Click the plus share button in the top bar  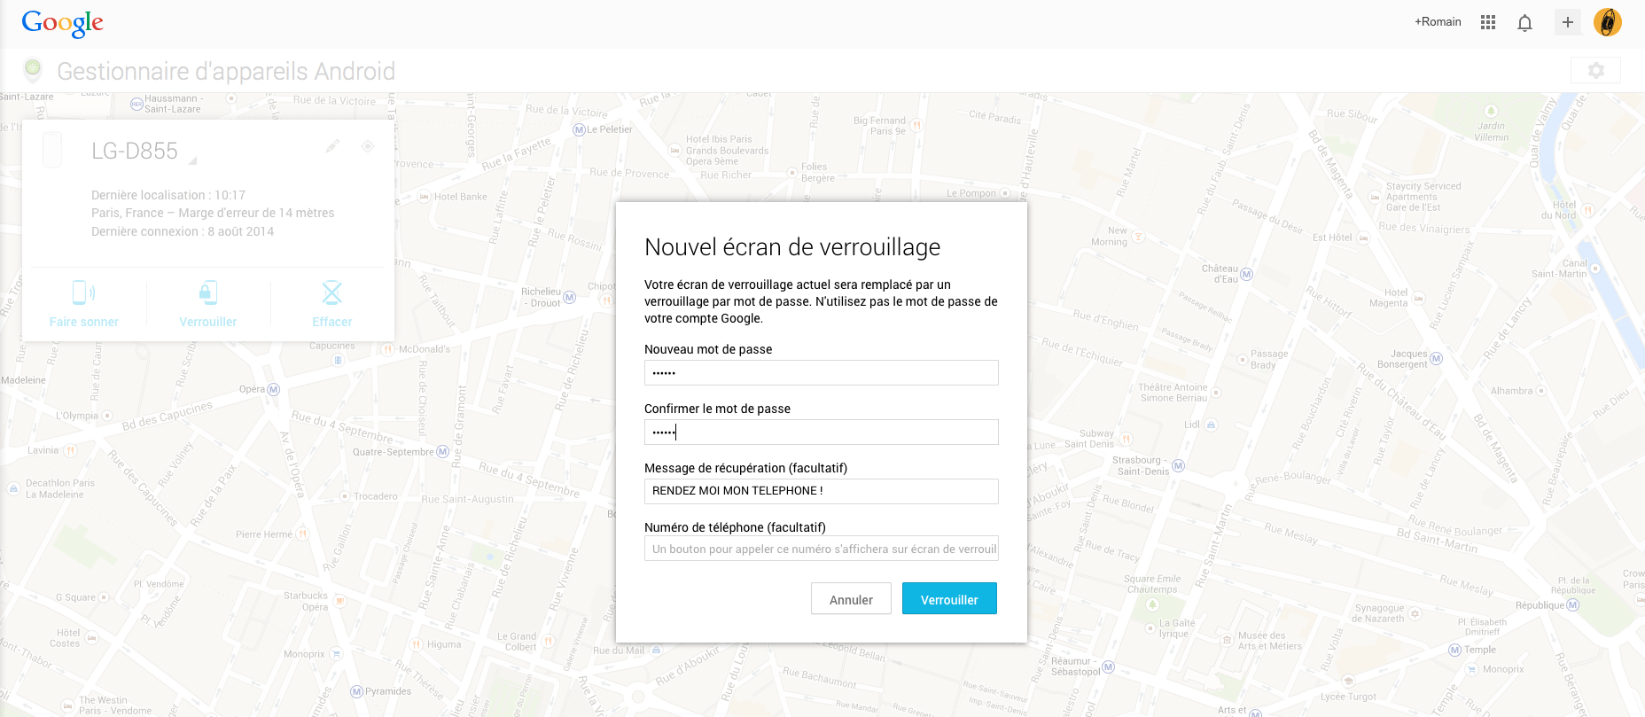(1568, 22)
